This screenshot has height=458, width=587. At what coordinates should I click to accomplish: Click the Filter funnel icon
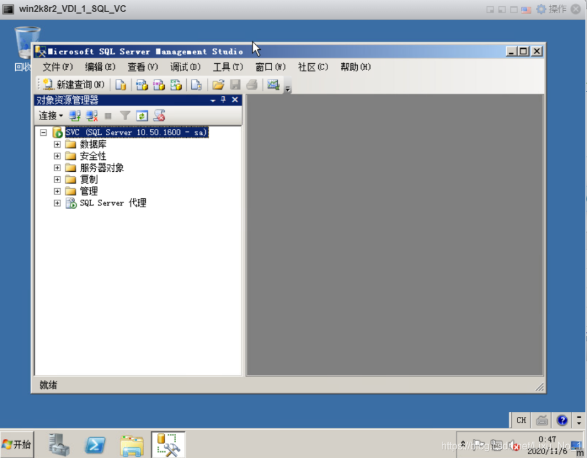(x=125, y=116)
